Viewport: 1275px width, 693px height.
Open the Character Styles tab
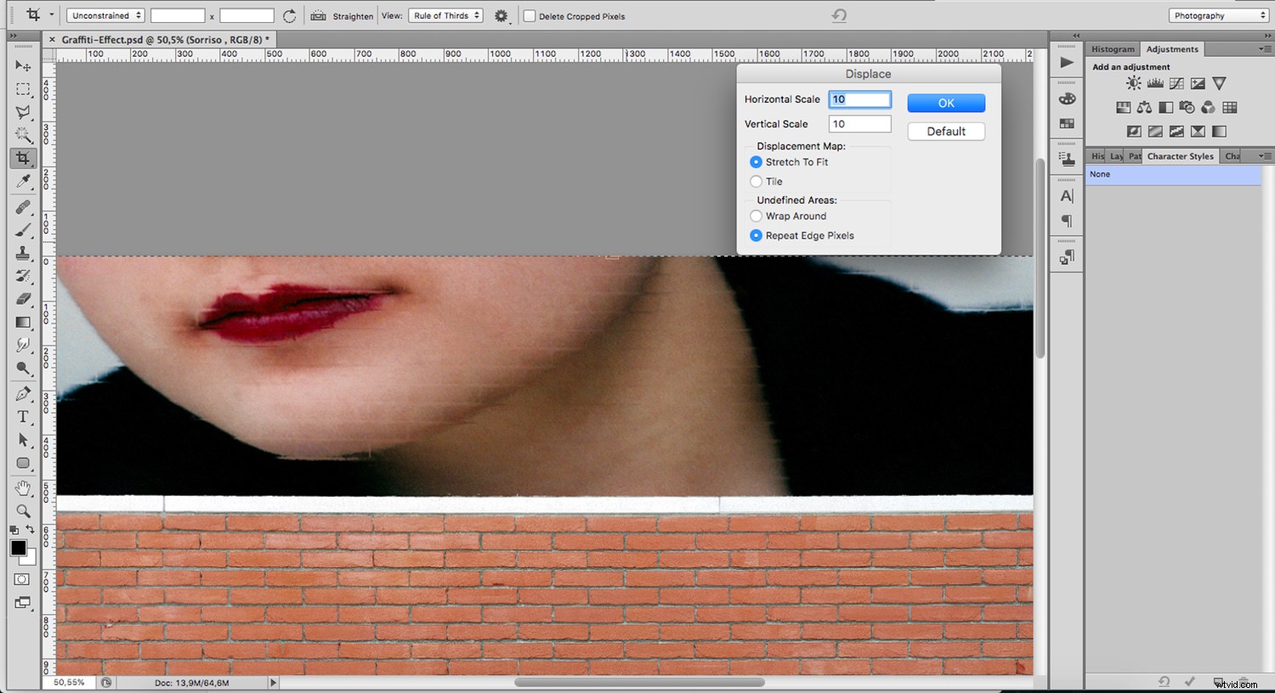(1180, 155)
